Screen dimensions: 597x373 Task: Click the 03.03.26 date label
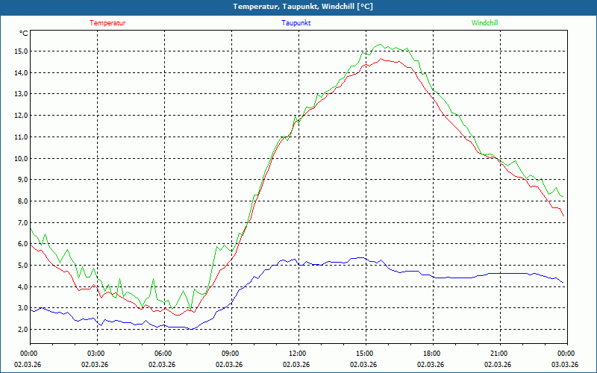565,364
